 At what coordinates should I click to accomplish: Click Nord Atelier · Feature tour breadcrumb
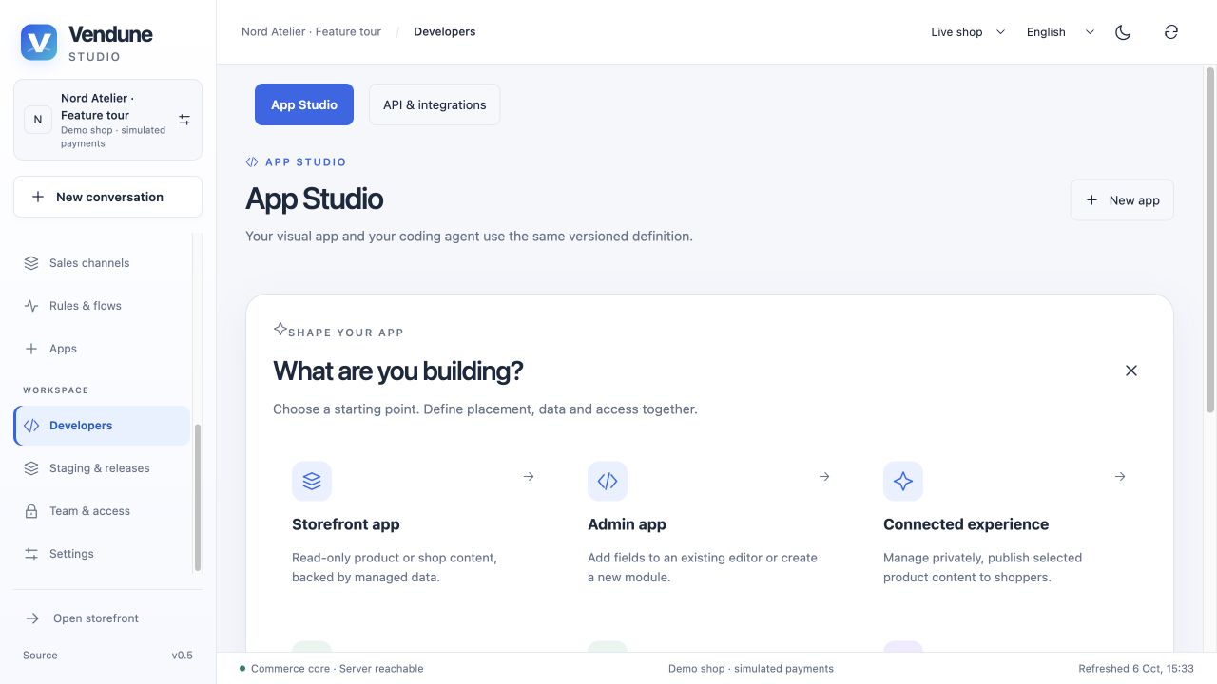tap(311, 31)
